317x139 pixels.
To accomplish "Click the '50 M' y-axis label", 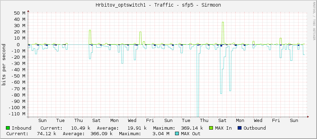I will [x=19, y=13].
